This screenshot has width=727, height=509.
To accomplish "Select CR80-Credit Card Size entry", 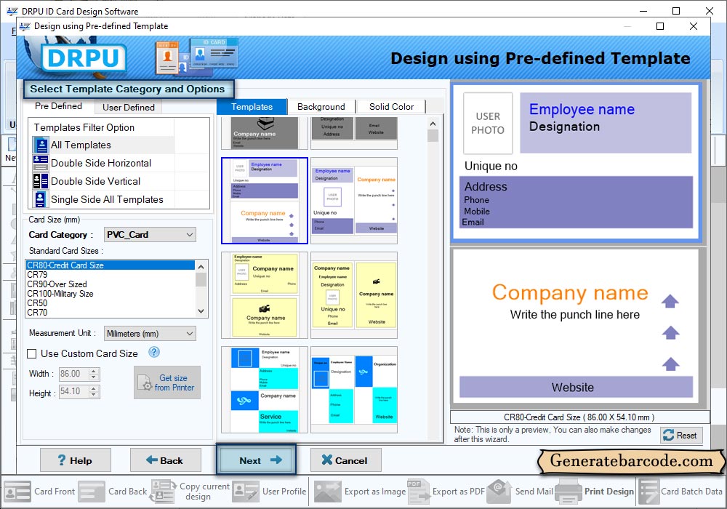I will pyautogui.click(x=111, y=265).
